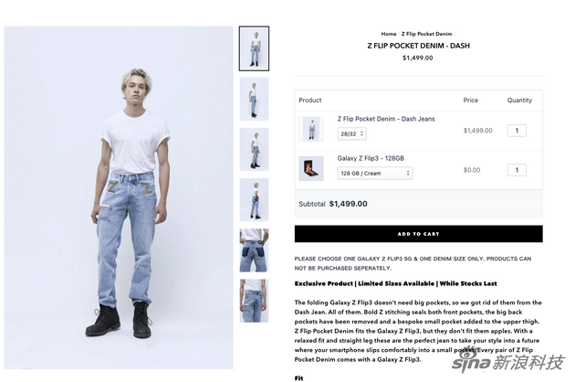Viewport: 575px width, 382px height.
Task: Click the large model product image
Action: [119, 197]
